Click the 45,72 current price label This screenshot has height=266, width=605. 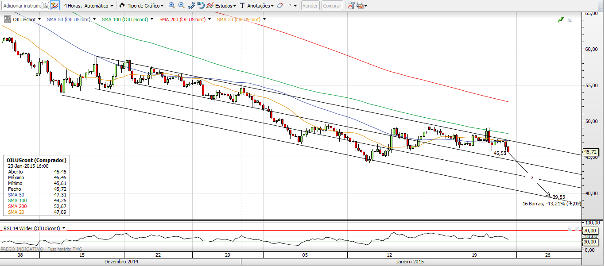pos(591,152)
